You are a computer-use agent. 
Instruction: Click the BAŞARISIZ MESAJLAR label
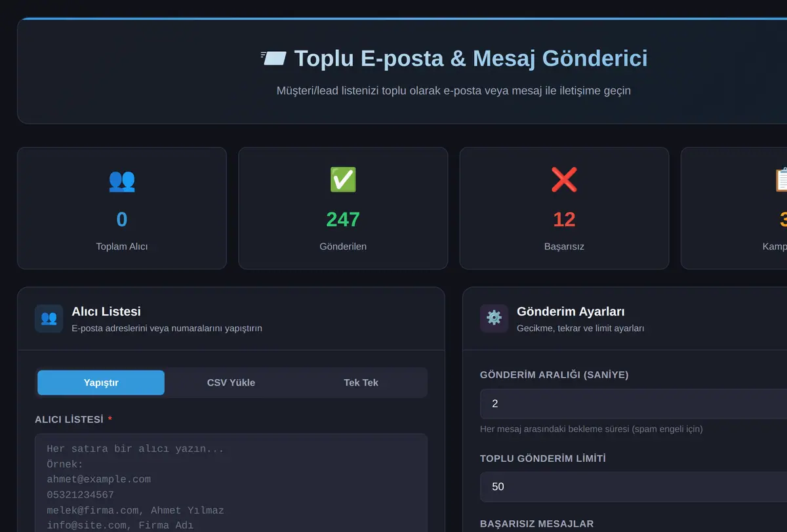[x=536, y=523]
